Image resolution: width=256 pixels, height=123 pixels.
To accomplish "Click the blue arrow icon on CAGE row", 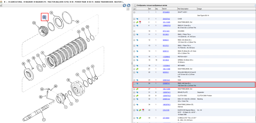I will click(137, 19).
